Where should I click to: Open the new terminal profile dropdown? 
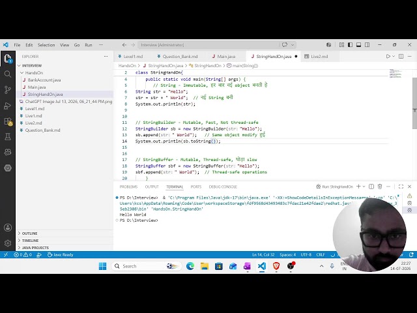click(364, 186)
